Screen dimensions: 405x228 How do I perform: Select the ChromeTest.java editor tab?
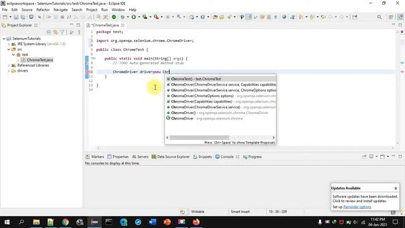(106, 25)
